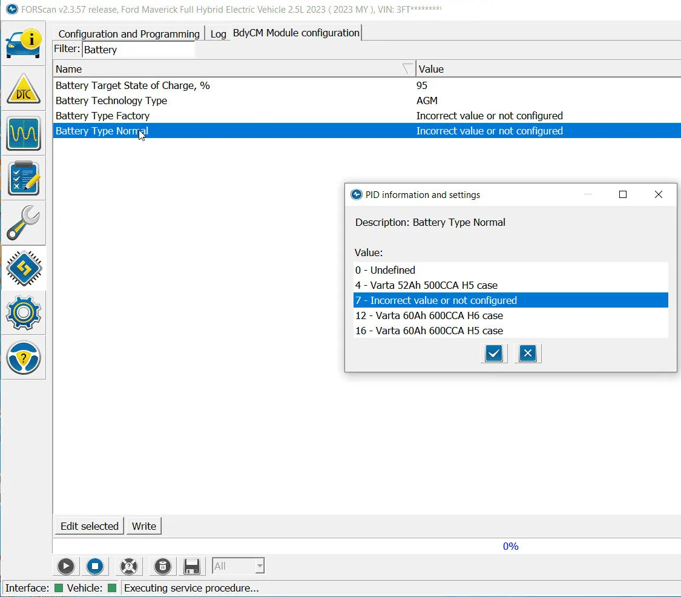Select Battery Type Normal row
The image size is (681, 597).
coord(367,131)
